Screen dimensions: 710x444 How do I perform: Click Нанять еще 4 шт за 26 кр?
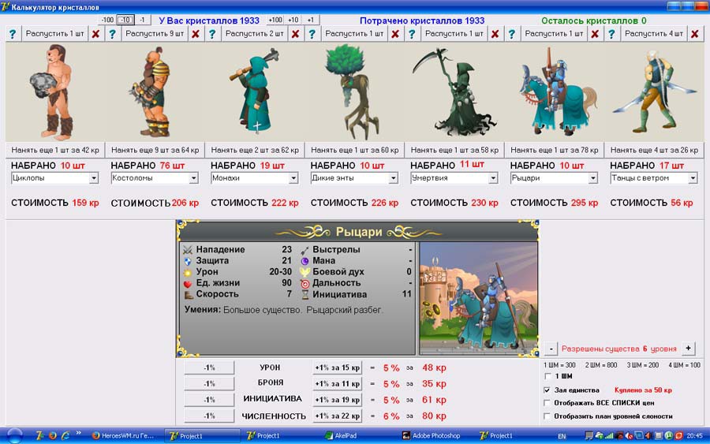654,150
